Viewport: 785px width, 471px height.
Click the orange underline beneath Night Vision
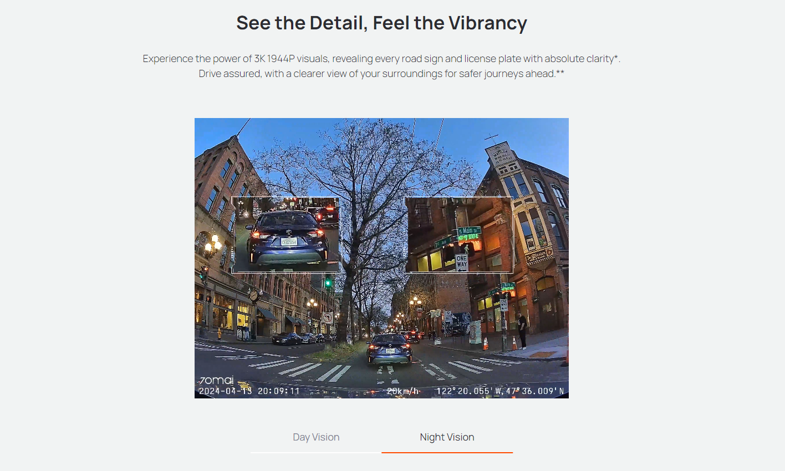pyautogui.click(x=447, y=453)
